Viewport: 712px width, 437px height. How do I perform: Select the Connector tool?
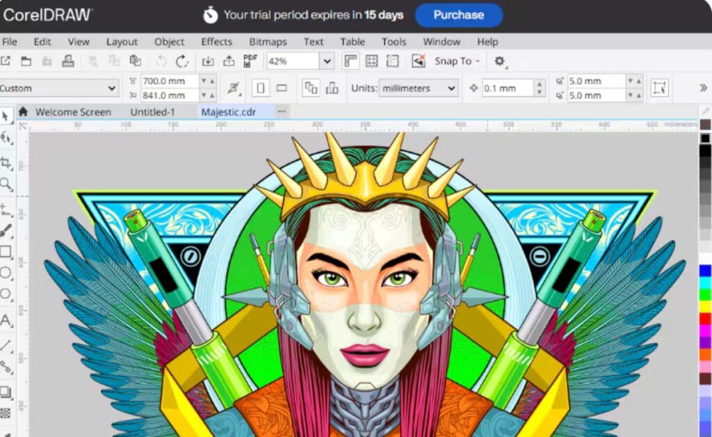coord(6,367)
